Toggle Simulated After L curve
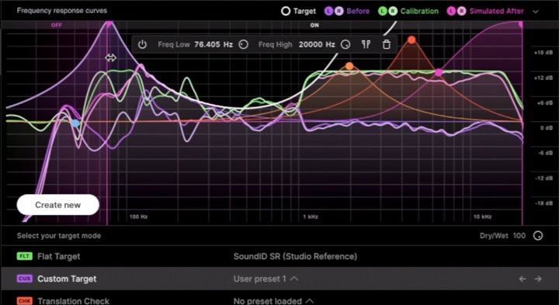This screenshot has width=559, height=305. pyautogui.click(x=451, y=11)
